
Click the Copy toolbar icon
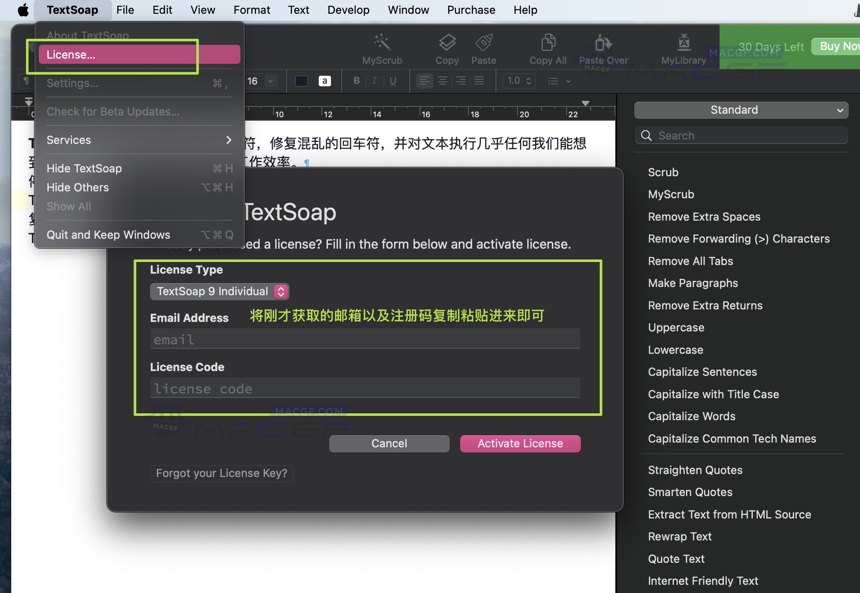point(447,47)
